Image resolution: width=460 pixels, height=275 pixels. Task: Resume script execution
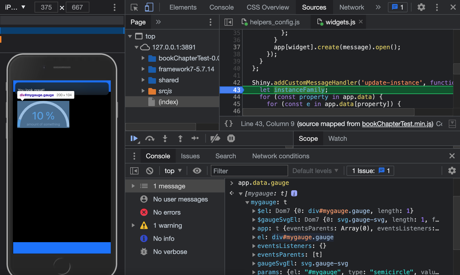(x=135, y=139)
